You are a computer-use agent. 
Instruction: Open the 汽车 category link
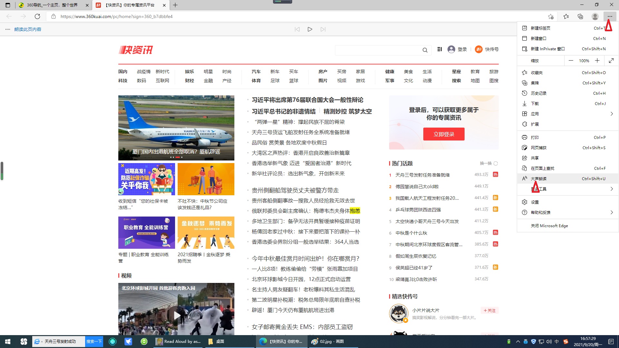tap(256, 72)
